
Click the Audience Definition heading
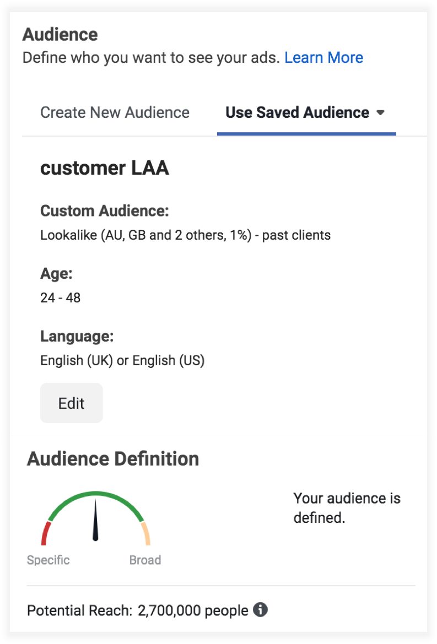(x=113, y=459)
